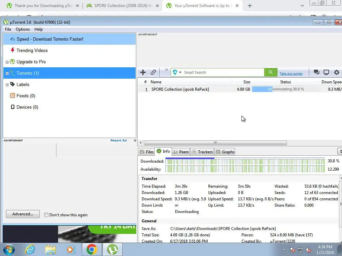Click the remote monitor icon in toolbar
This screenshot has height=256, width=342.
(326, 72)
